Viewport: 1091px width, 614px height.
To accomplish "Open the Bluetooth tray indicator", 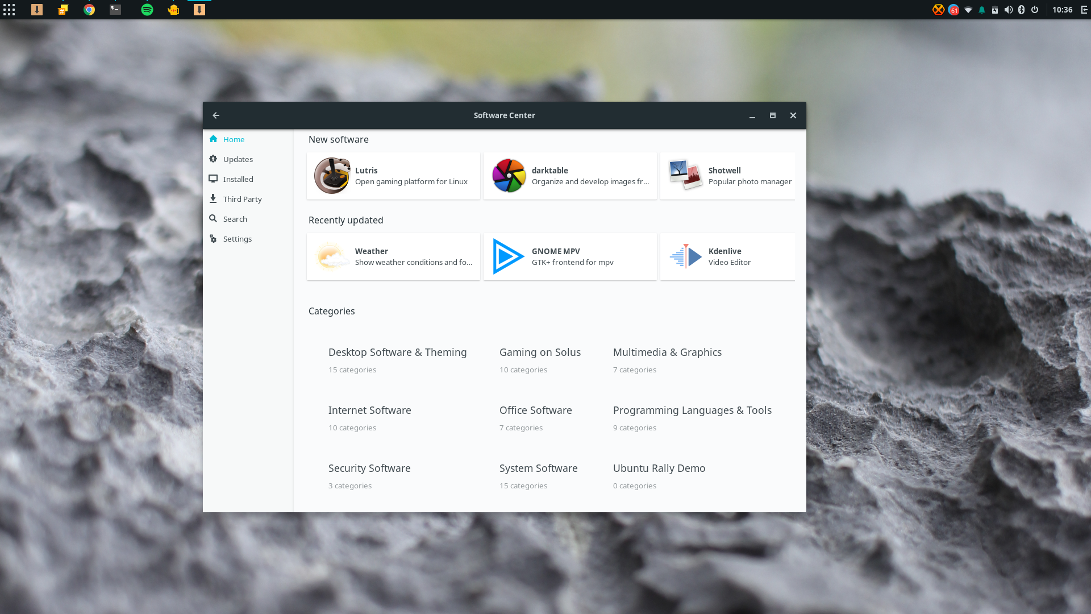I will [1022, 10].
